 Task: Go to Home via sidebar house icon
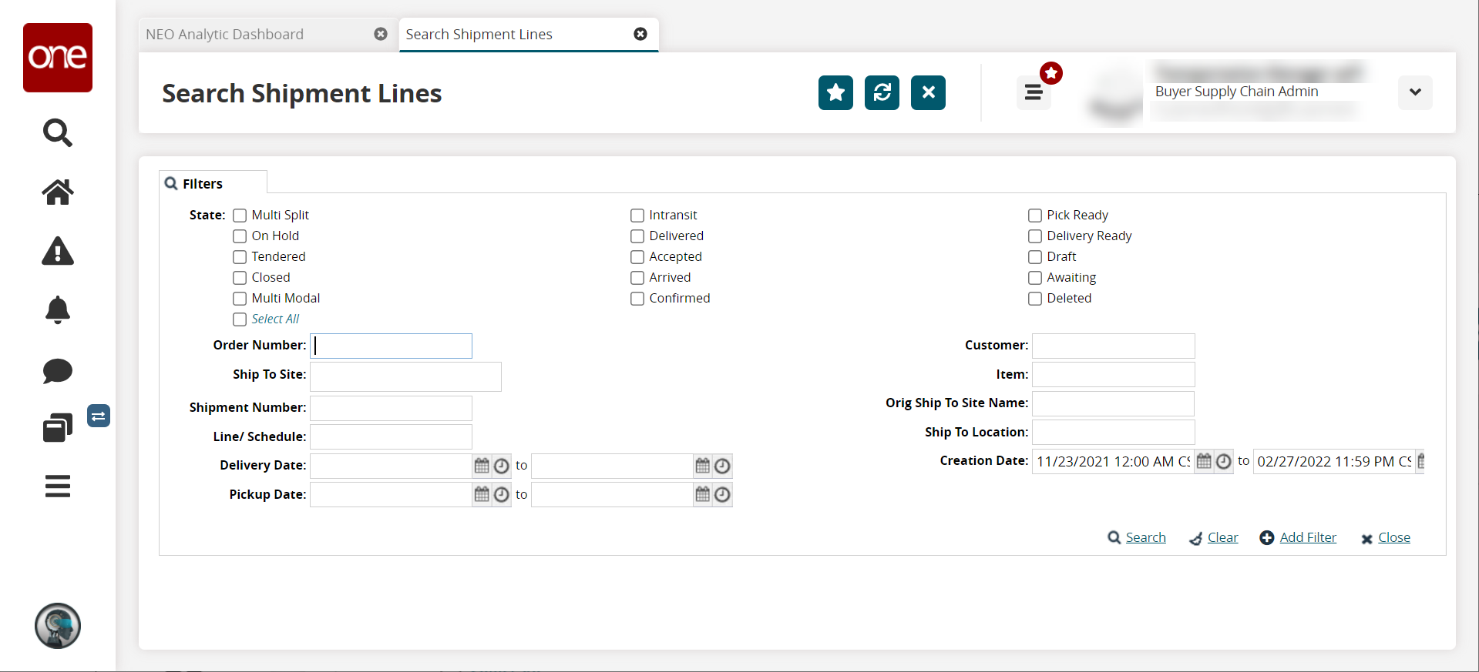(57, 192)
